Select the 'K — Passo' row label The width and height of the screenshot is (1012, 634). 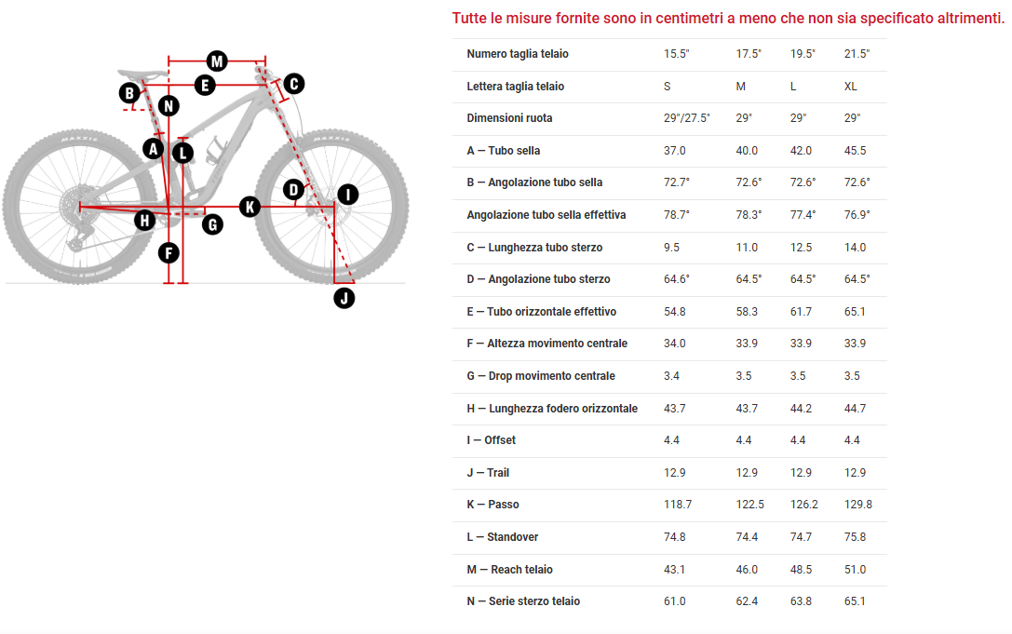coord(493,505)
